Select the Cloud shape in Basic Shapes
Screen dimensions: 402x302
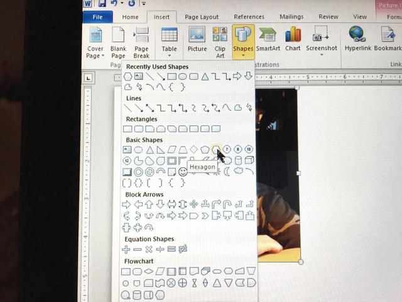pyautogui.click(x=239, y=171)
